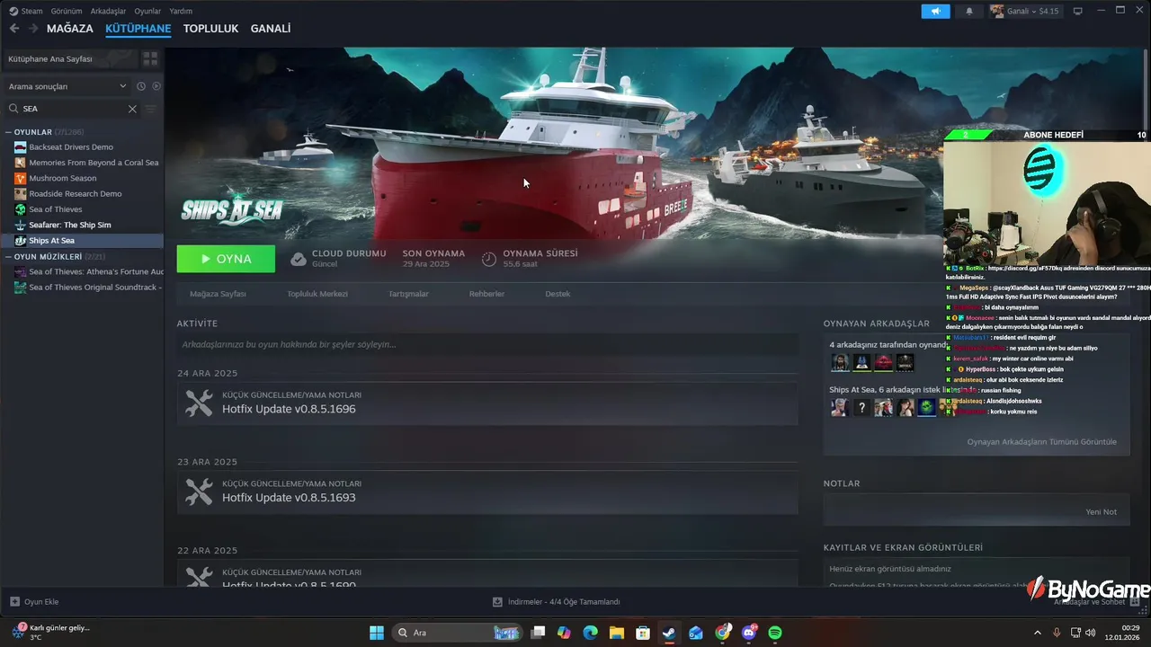Click the Ships At Sea logo
This screenshot has height=647, width=1151.
[232, 208]
